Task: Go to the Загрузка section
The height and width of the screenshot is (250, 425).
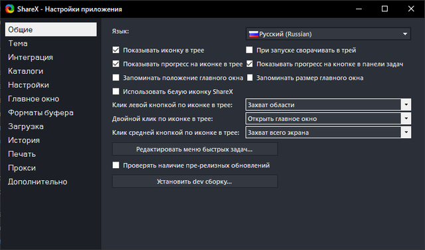Action: point(26,126)
